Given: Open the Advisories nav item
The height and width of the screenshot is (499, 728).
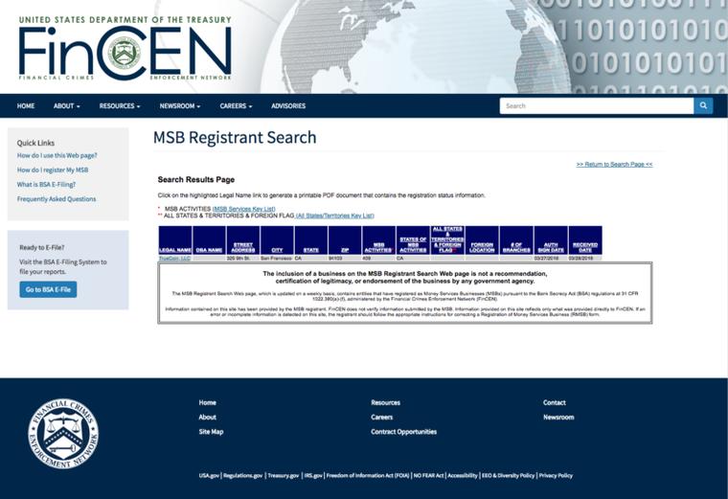Looking at the screenshot, I should (288, 106).
